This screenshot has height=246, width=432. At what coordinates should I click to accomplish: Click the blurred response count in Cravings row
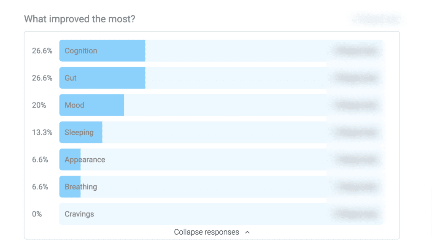click(x=356, y=214)
